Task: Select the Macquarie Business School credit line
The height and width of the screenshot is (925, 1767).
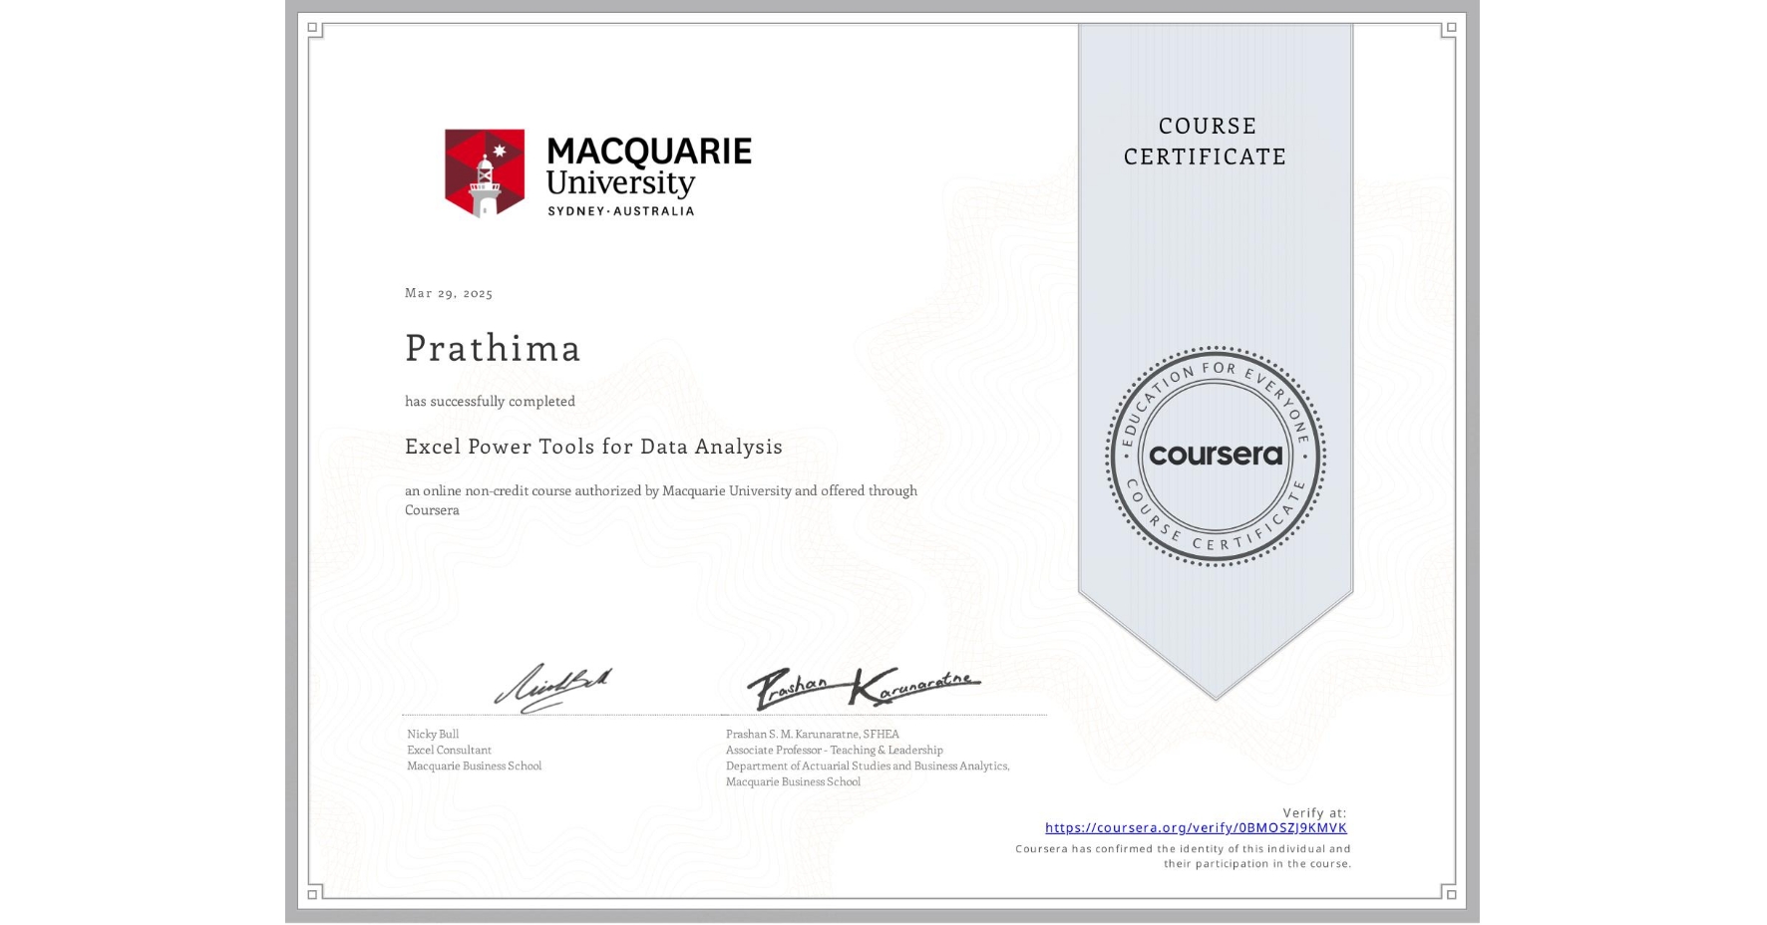Action: [474, 767]
